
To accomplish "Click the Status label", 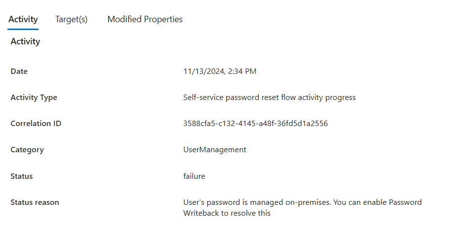I will 22,176.
